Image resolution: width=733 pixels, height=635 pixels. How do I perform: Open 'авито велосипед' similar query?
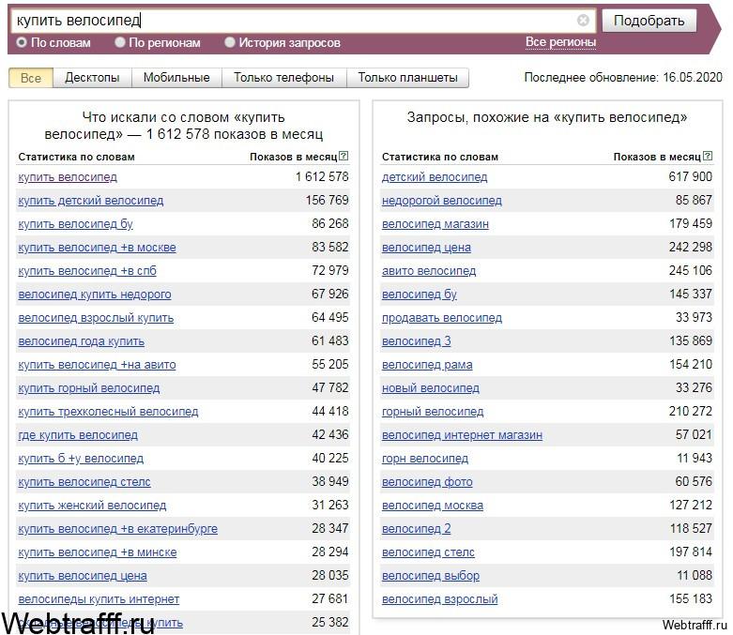429,271
